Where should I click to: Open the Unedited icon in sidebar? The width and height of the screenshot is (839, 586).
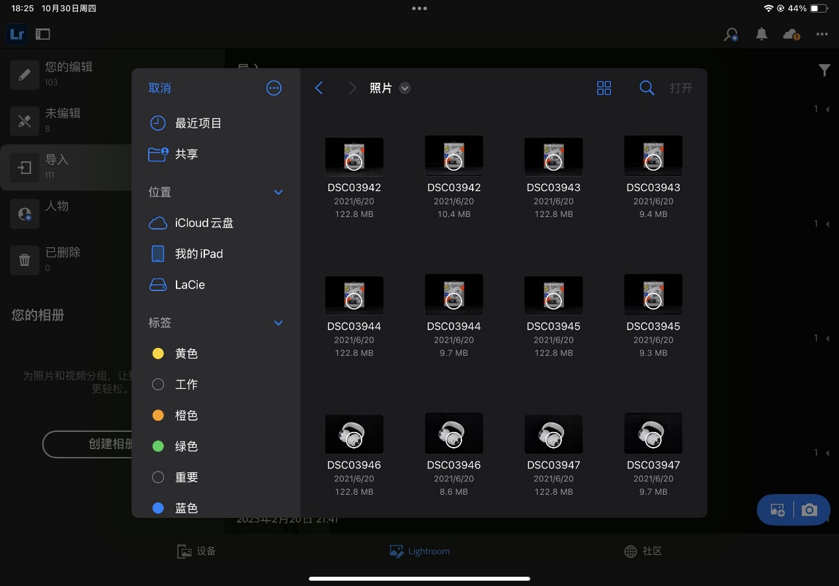[24, 120]
